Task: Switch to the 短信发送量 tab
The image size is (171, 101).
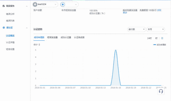Action: 52,37
